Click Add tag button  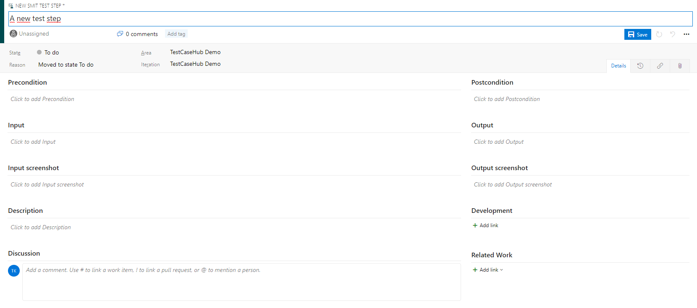176,34
